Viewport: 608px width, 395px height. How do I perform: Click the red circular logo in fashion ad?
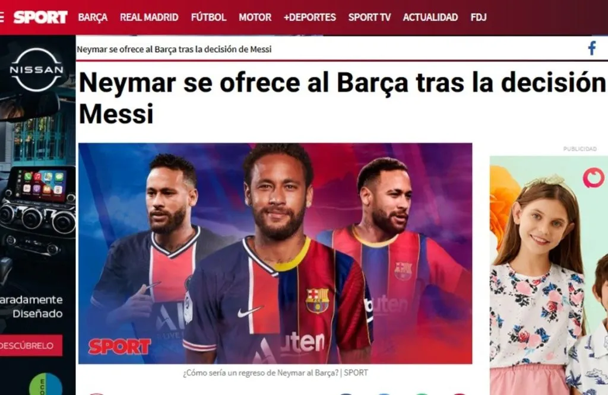pos(593,178)
